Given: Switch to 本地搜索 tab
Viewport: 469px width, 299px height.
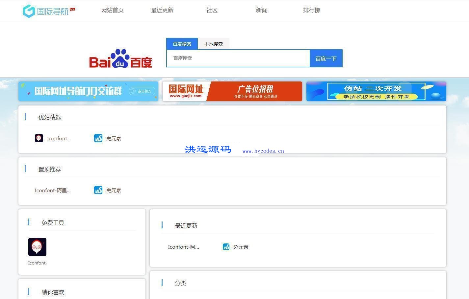Looking at the screenshot, I should (x=214, y=44).
